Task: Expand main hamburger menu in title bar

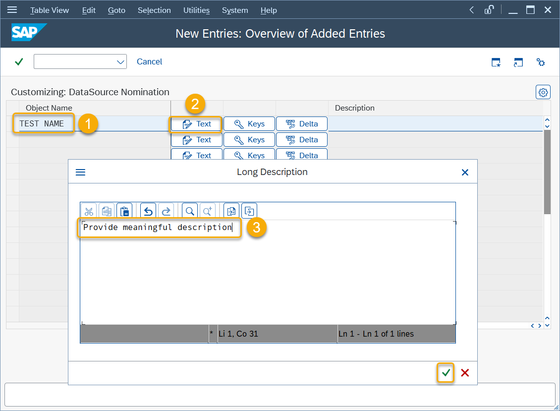Action: click(x=12, y=10)
